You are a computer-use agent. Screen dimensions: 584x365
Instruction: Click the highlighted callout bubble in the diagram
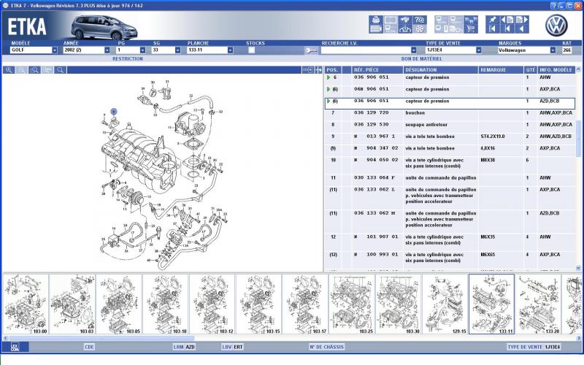[114, 112]
